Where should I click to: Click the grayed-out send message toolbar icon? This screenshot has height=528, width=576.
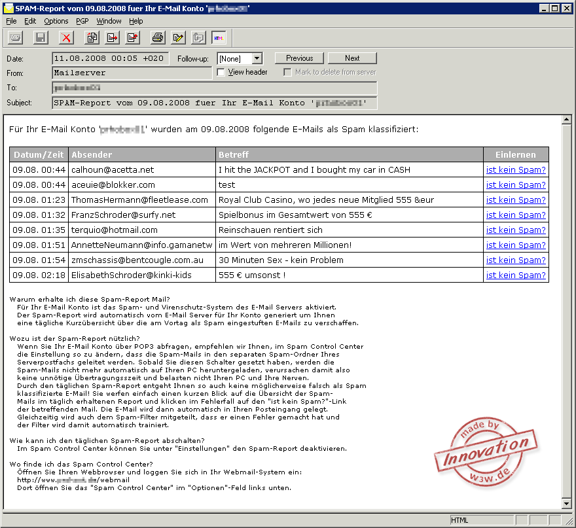pyautogui.click(x=16, y=37)
